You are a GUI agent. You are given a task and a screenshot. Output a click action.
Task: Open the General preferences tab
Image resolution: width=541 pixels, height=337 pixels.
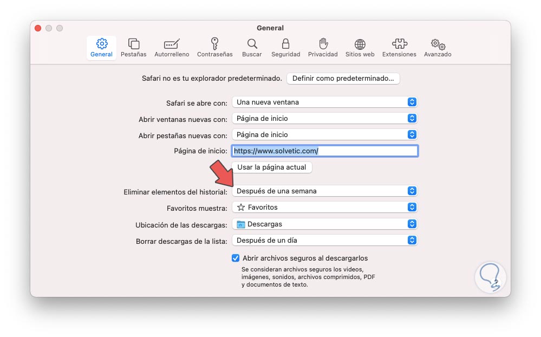click(x=101, y=48)
